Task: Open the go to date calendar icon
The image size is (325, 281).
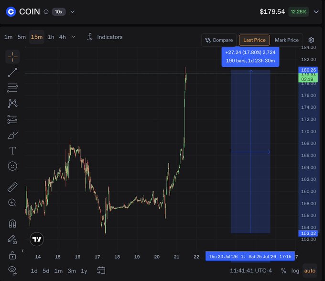Action: [x=101, y=271]
